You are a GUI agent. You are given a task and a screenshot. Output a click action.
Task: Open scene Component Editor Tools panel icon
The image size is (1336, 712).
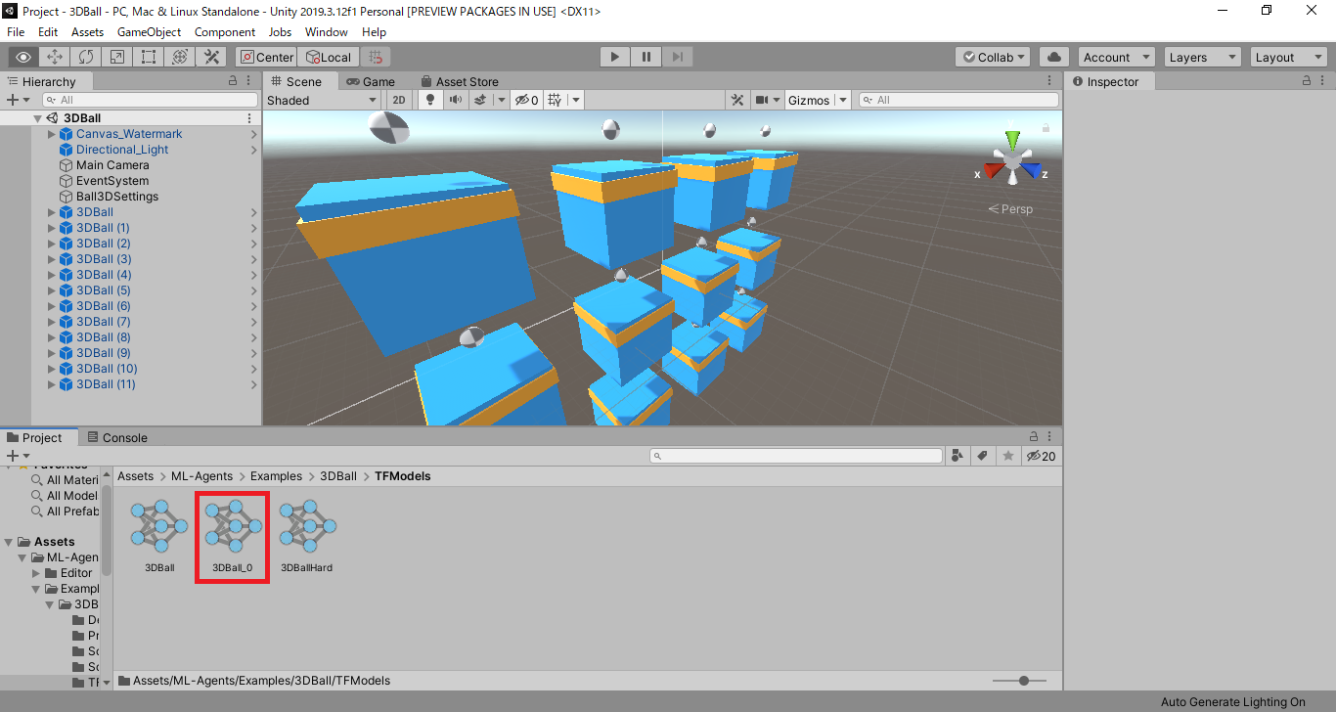click(739, 100)
